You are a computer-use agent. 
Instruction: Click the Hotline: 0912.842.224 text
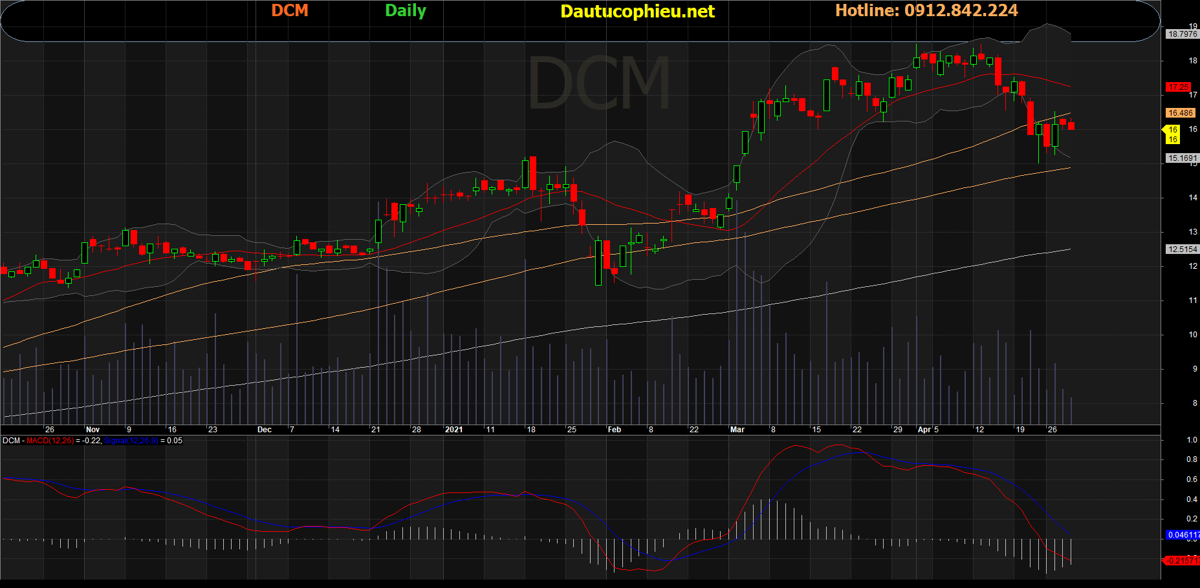click(926, 10)
